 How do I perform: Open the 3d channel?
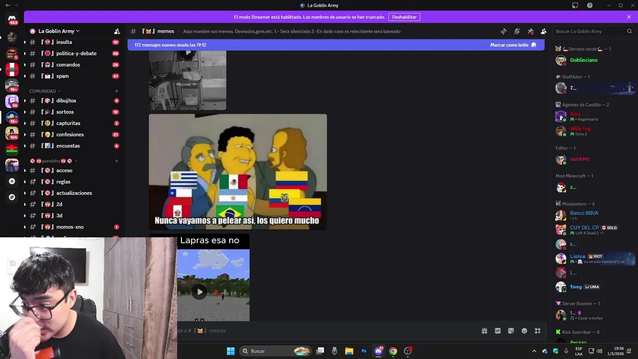coord(74,216)
